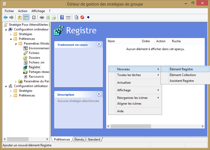Click the blue Back arrow in toolbar
Image resolution: width=210 pixels, height=150 pixels.
tap(6, 18)
